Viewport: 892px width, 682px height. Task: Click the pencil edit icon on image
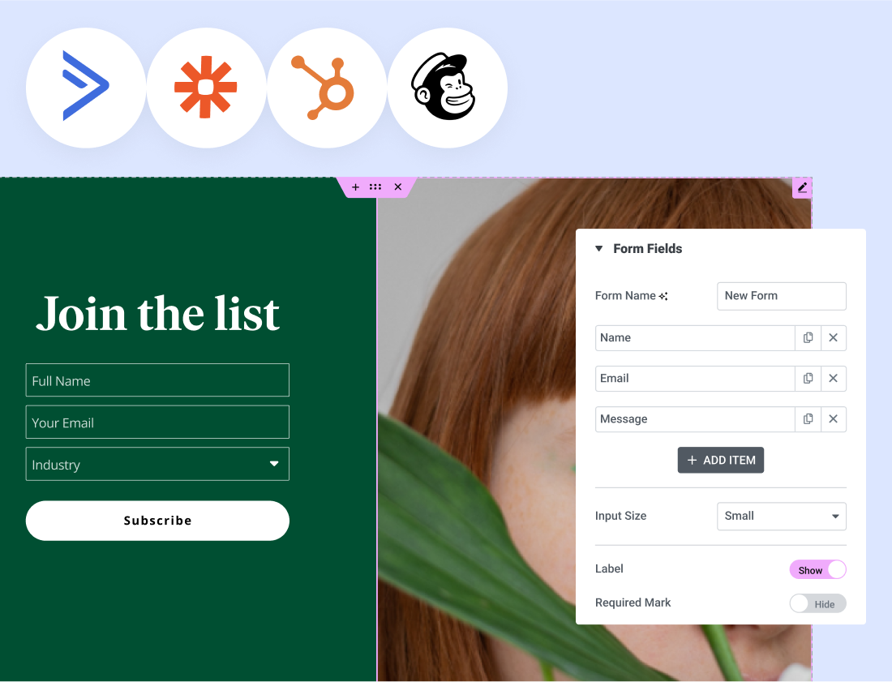pos(802,187)
